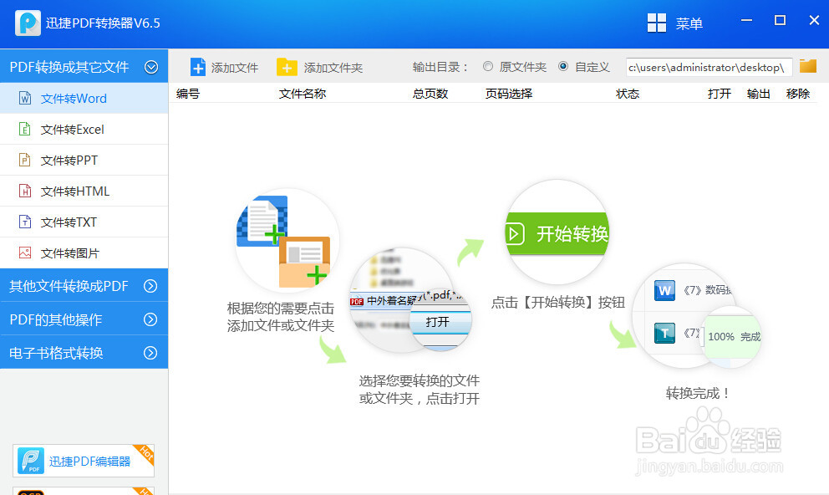The image size is (829, 495).
Task: Open the 迅捷PDF编辑器 link
Action: (84, 460)
